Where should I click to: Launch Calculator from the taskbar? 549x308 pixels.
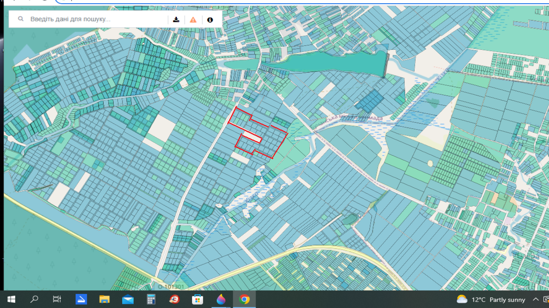[x=151, y=299]
